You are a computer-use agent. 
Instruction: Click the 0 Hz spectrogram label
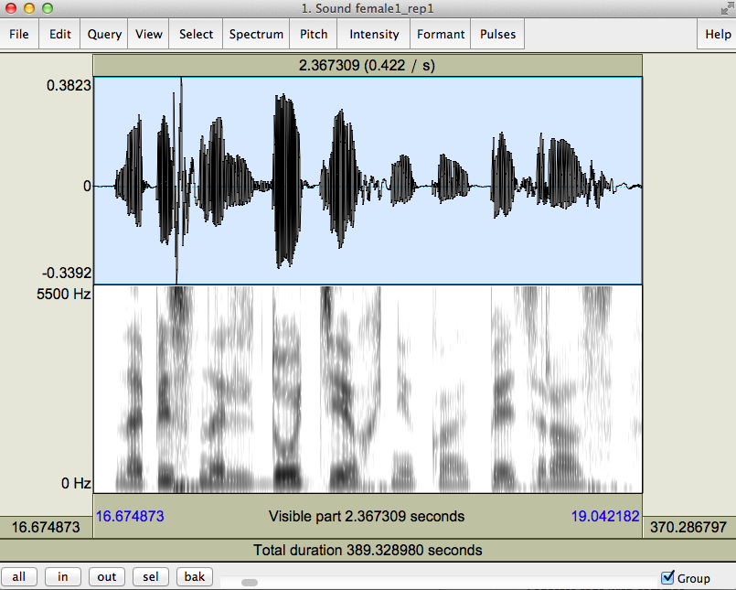76,483
